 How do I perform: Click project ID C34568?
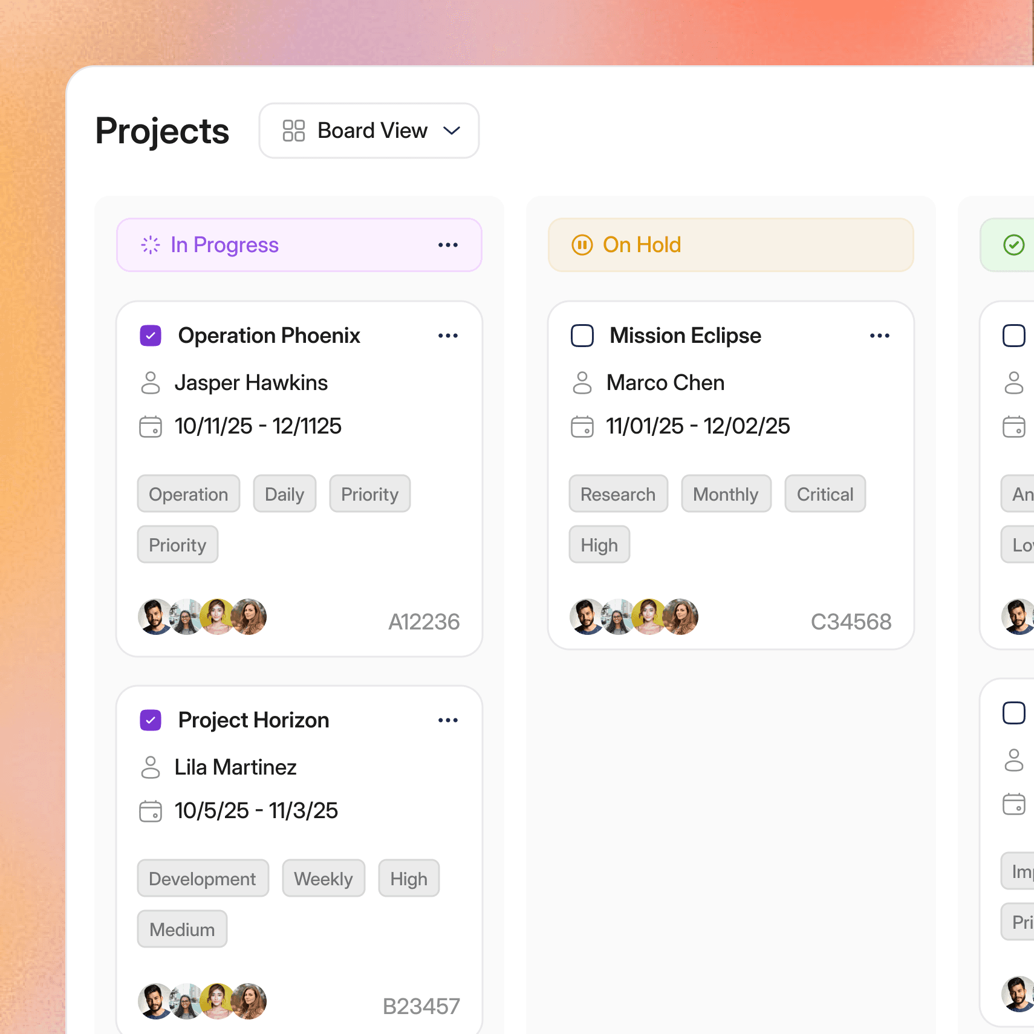(x=851, y=622)
